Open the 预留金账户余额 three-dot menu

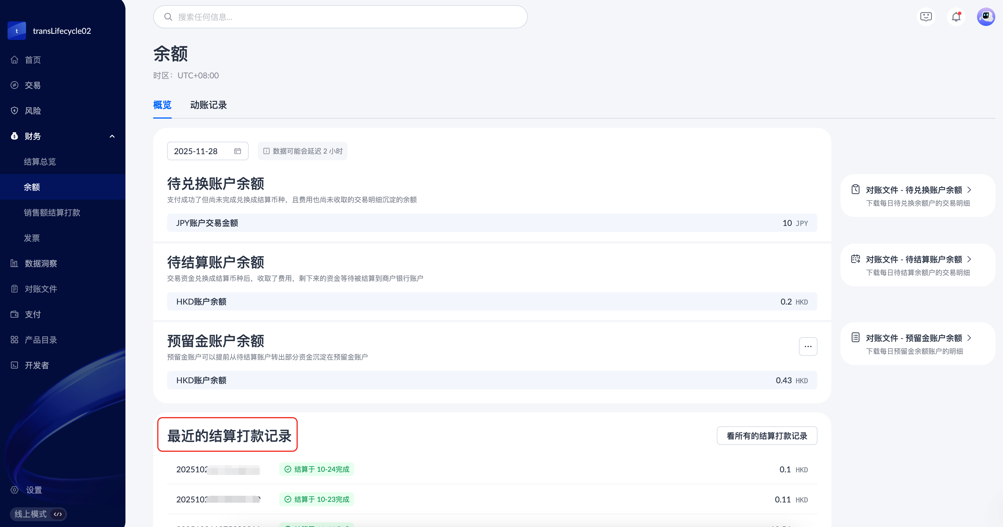point(808,346)
